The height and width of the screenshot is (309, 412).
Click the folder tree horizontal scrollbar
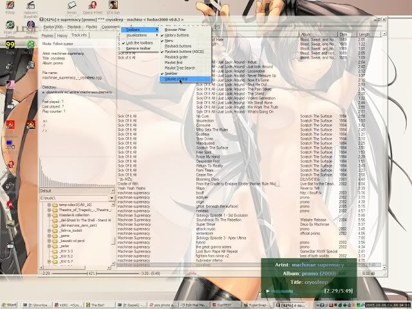click(75, 267)
